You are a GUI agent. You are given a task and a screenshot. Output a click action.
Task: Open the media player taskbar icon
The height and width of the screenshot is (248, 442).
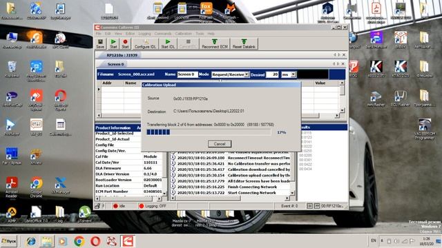click(x=63, y=241)
